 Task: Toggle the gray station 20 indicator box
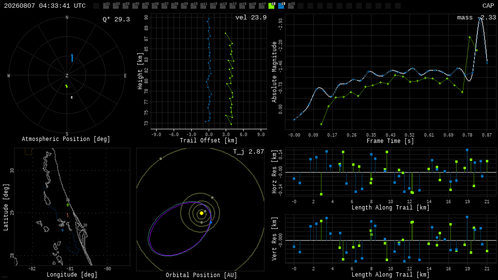point(291,6)
